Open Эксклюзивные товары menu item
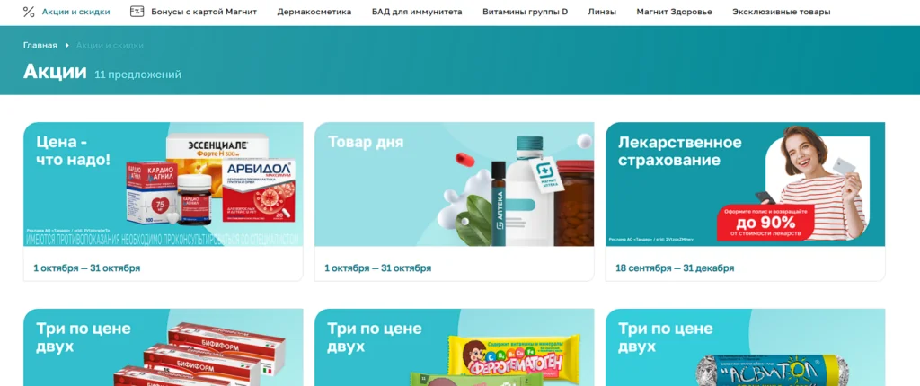The image size is (920, 386). coord(781,12)
